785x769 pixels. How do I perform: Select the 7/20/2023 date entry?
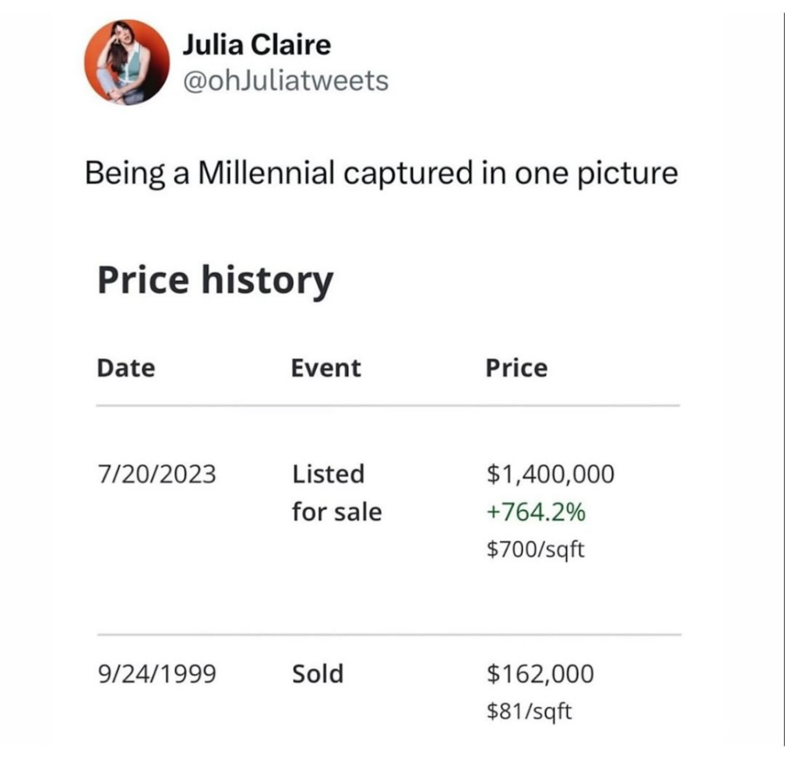pos(156,474)
